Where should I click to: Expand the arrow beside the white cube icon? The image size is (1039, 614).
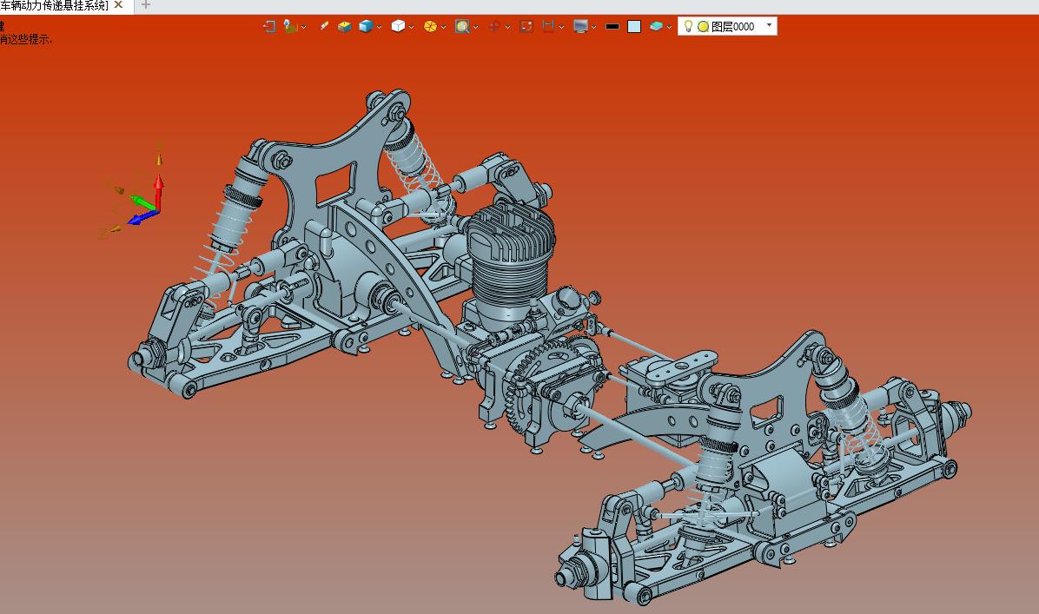click(x=412, y=27)
